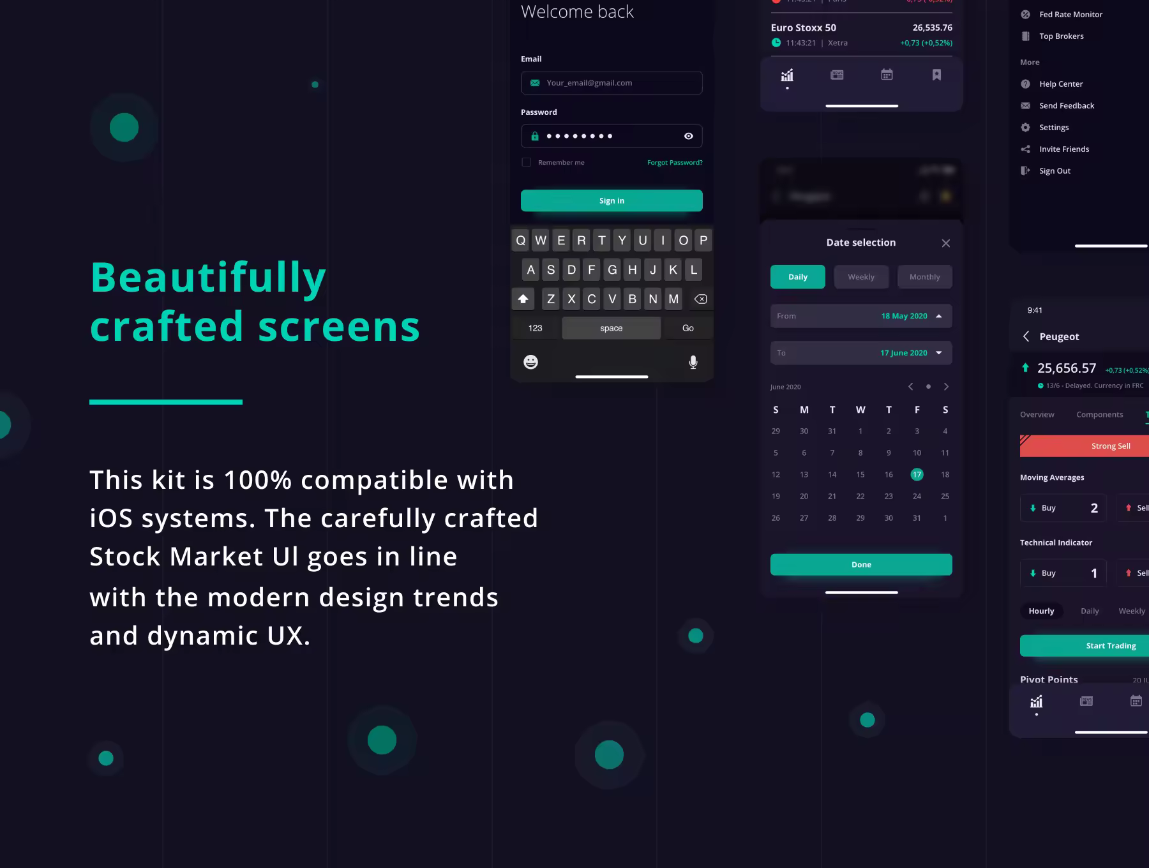Click the Sign Out door icon
Screen dimensions: 1149x868
[1025, 171]
